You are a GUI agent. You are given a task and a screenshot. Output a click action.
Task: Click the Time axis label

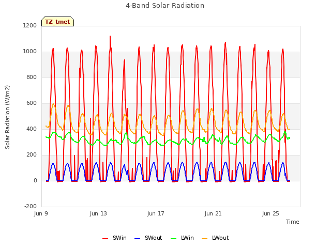(292, 222)
